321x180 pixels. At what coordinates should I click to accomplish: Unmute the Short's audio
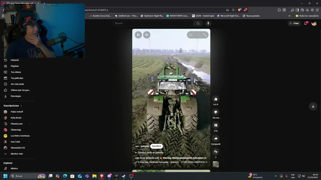click(147, 35)
